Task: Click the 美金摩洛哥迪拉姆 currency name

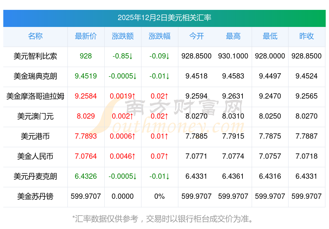Action: pyautogui.click(x=35, y=96)
